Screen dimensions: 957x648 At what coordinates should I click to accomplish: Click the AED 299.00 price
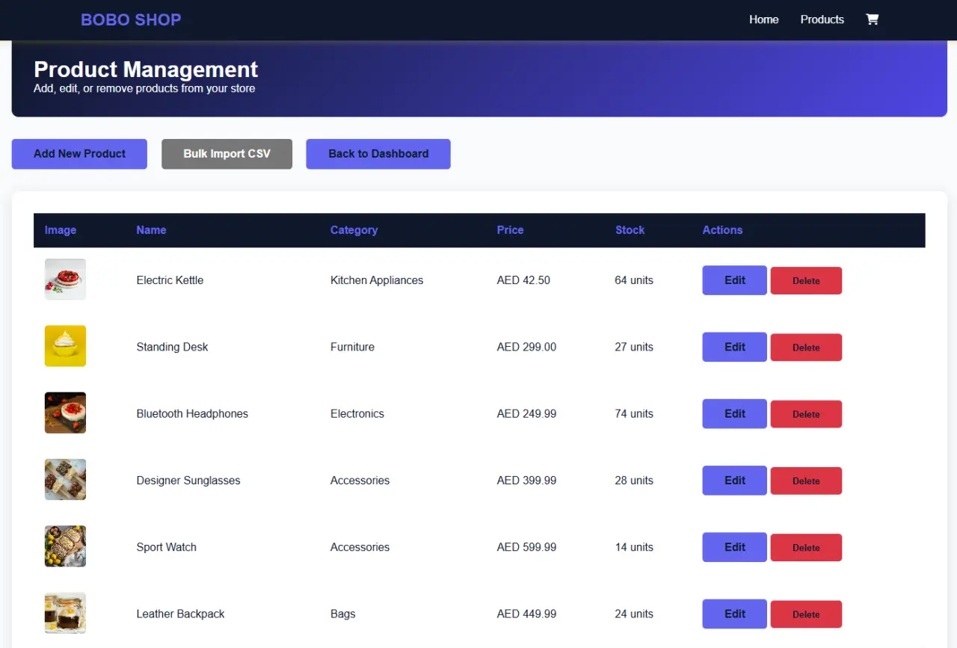[526, 347]
